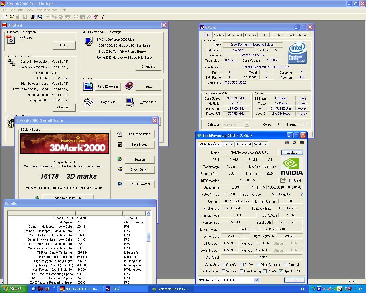Toggle the Vulkan checkbox
This screenshot has width=366, height=293.
223,271
